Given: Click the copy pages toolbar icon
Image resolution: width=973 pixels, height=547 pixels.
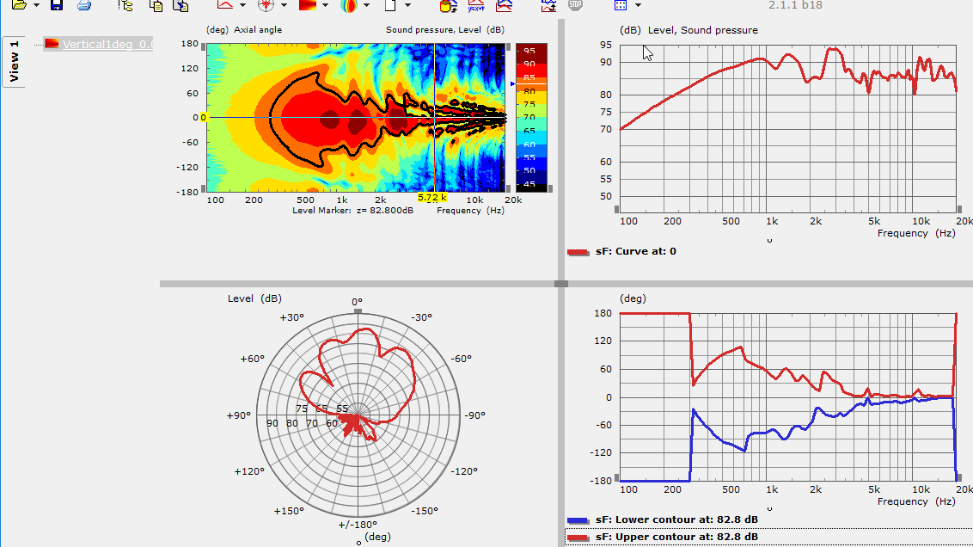Looking at the screenshot, I should (x=156, y=5).
